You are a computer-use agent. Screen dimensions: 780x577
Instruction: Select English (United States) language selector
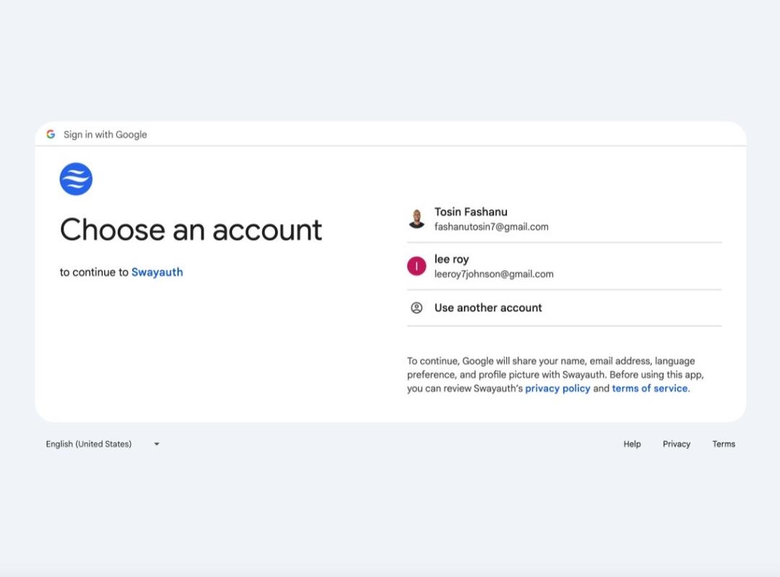[x=103, y=444]
